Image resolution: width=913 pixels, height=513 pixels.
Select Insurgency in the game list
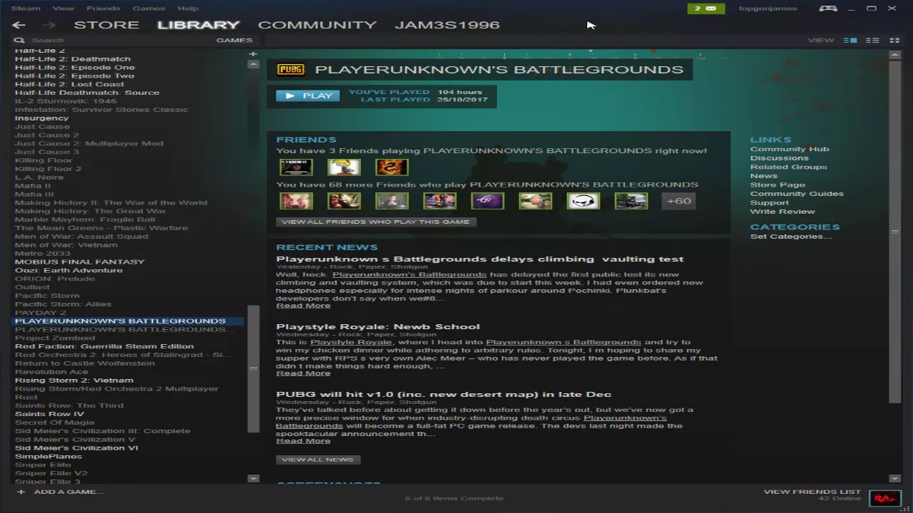(x=41, y=118)
